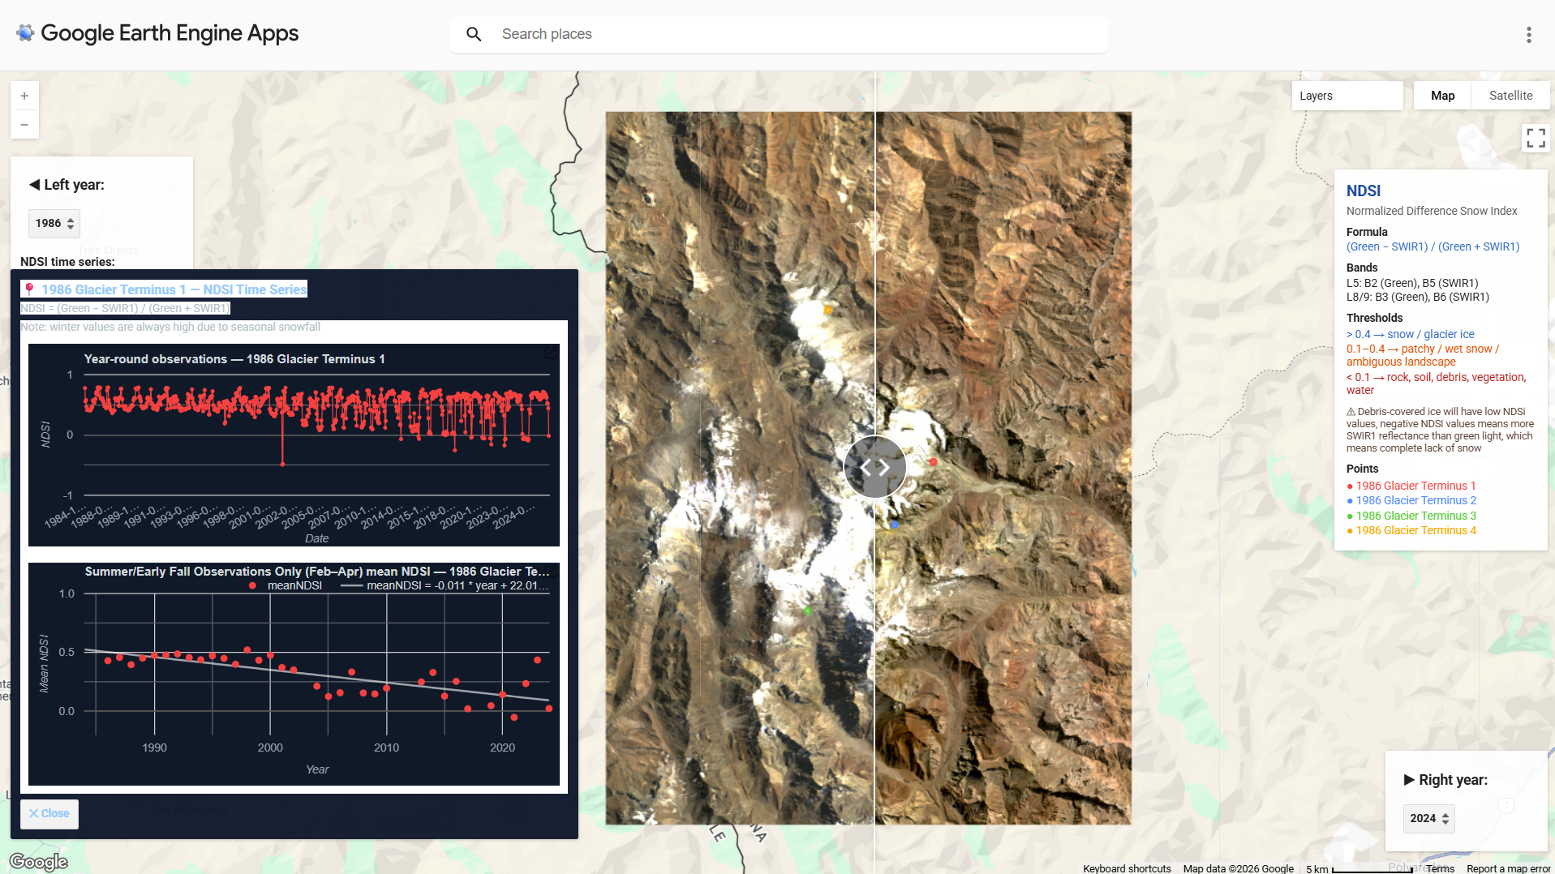Image resolution: width=1555 pixels, height=874 pixels.
Task: Zoom in the map with plus
Action: pyautogui.click(x=24, y=96)
